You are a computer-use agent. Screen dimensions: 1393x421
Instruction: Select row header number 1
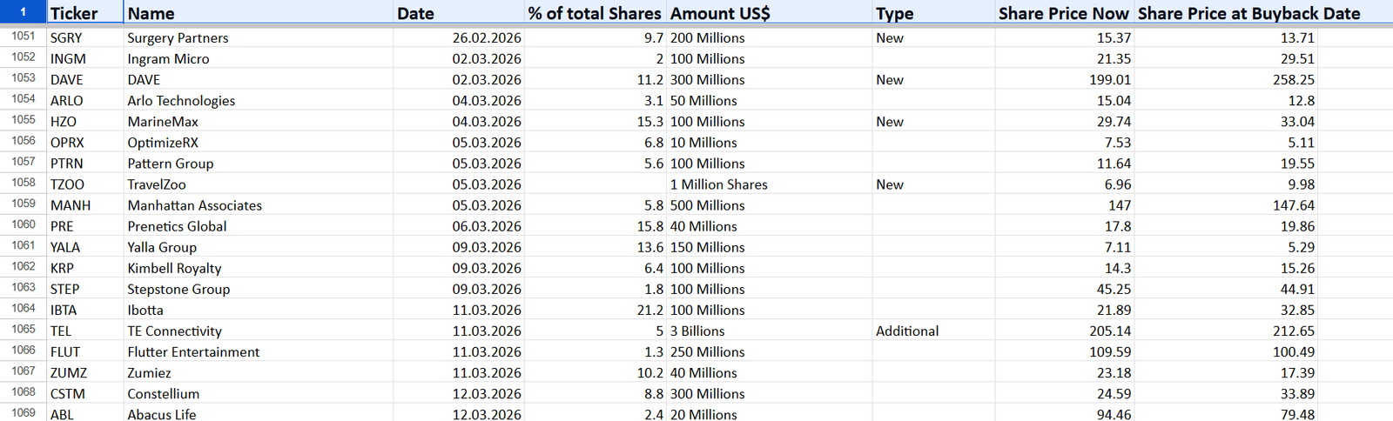(x=24, y=12)
